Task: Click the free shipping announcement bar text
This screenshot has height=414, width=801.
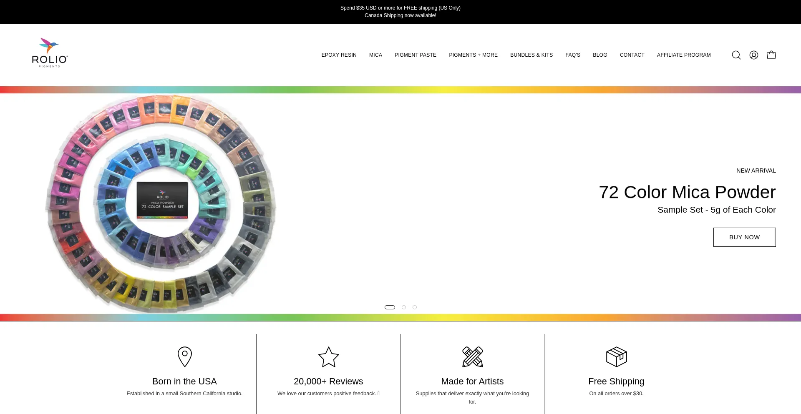Action: pos(400,8)
